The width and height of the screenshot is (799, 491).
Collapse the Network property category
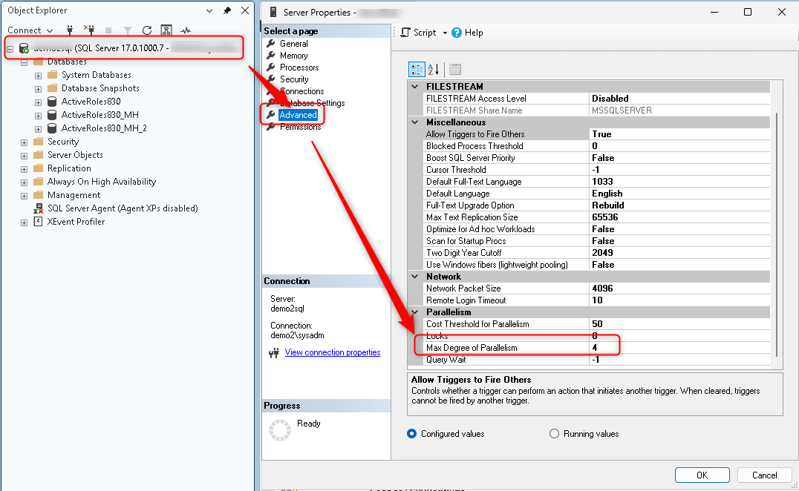415,277
